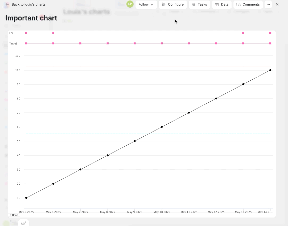288x226 pixels.
Task: Click the Important chart title
Action: pyautogui.click(x=31, y=18)
